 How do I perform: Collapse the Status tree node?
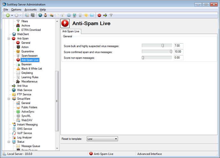pos(9,142)
